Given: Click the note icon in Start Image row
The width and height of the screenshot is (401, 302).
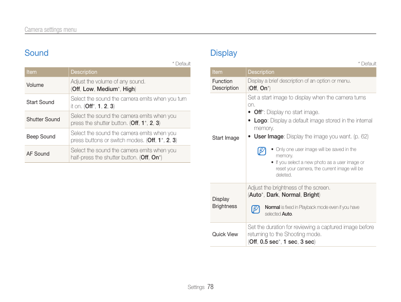Looking at the screenshot, I should point(261,151).
